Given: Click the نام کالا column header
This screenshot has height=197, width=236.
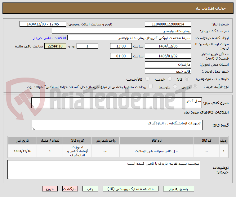Looking at the screenshot, I should (157, 141).
